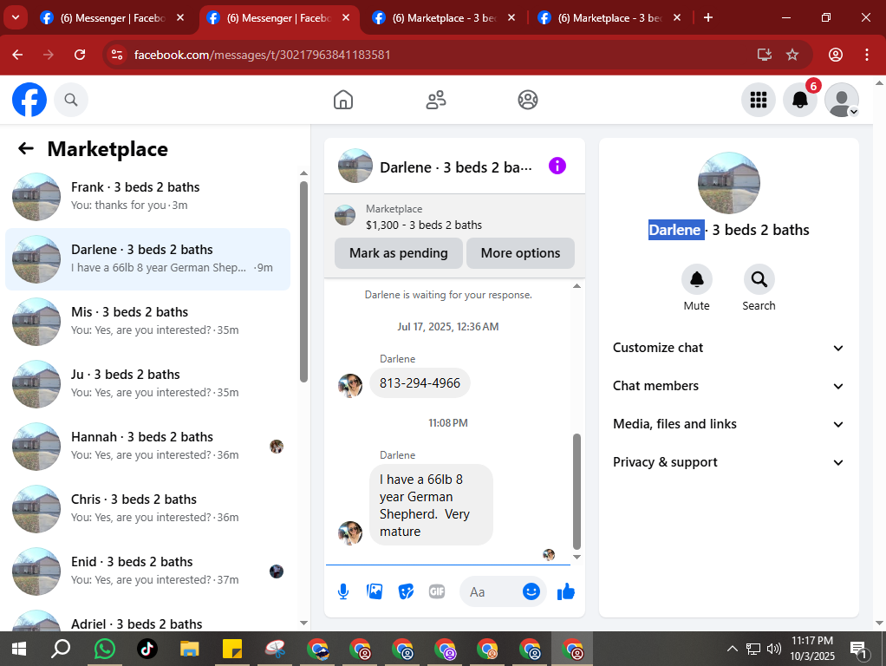Choose a sticker icon
Screen dimensions: 886x666
406,592
